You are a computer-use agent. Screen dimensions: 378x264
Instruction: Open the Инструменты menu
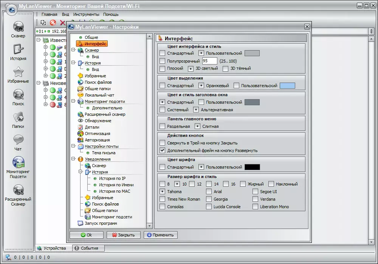(86, 14)
